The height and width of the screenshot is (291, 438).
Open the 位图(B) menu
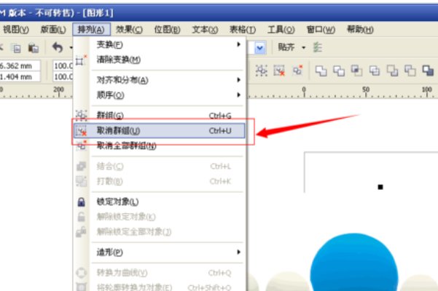[168, 29]
